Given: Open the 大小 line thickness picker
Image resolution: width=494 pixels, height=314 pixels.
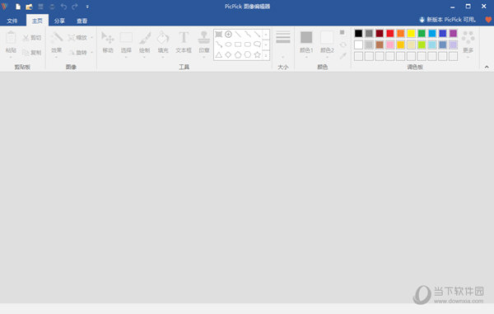Looking at the screenshot, I should (x=283, y=45).
